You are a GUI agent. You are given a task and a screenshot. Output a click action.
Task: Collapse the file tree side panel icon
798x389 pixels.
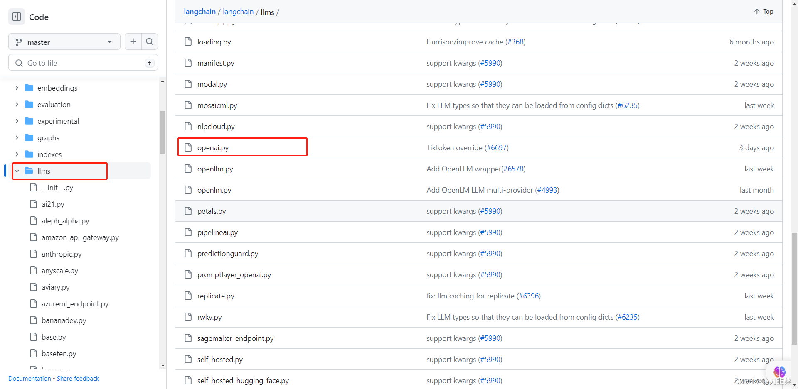click(17, 17)
